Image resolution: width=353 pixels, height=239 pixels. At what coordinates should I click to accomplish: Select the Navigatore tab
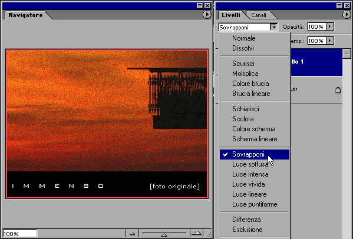[25, 15]
